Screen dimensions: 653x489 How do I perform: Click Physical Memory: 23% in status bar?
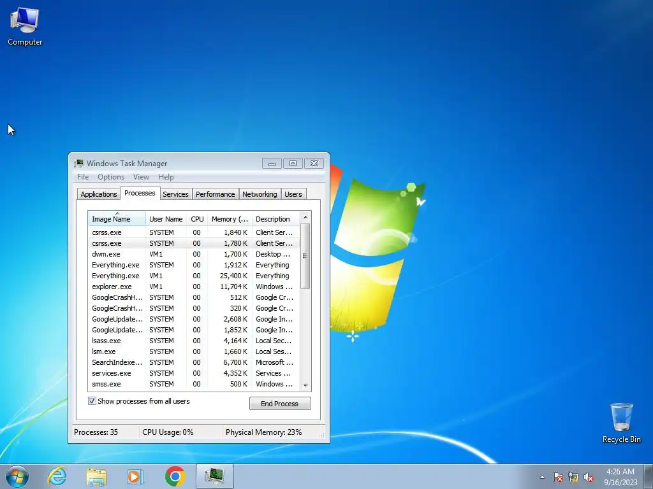(x=263, y=432)
